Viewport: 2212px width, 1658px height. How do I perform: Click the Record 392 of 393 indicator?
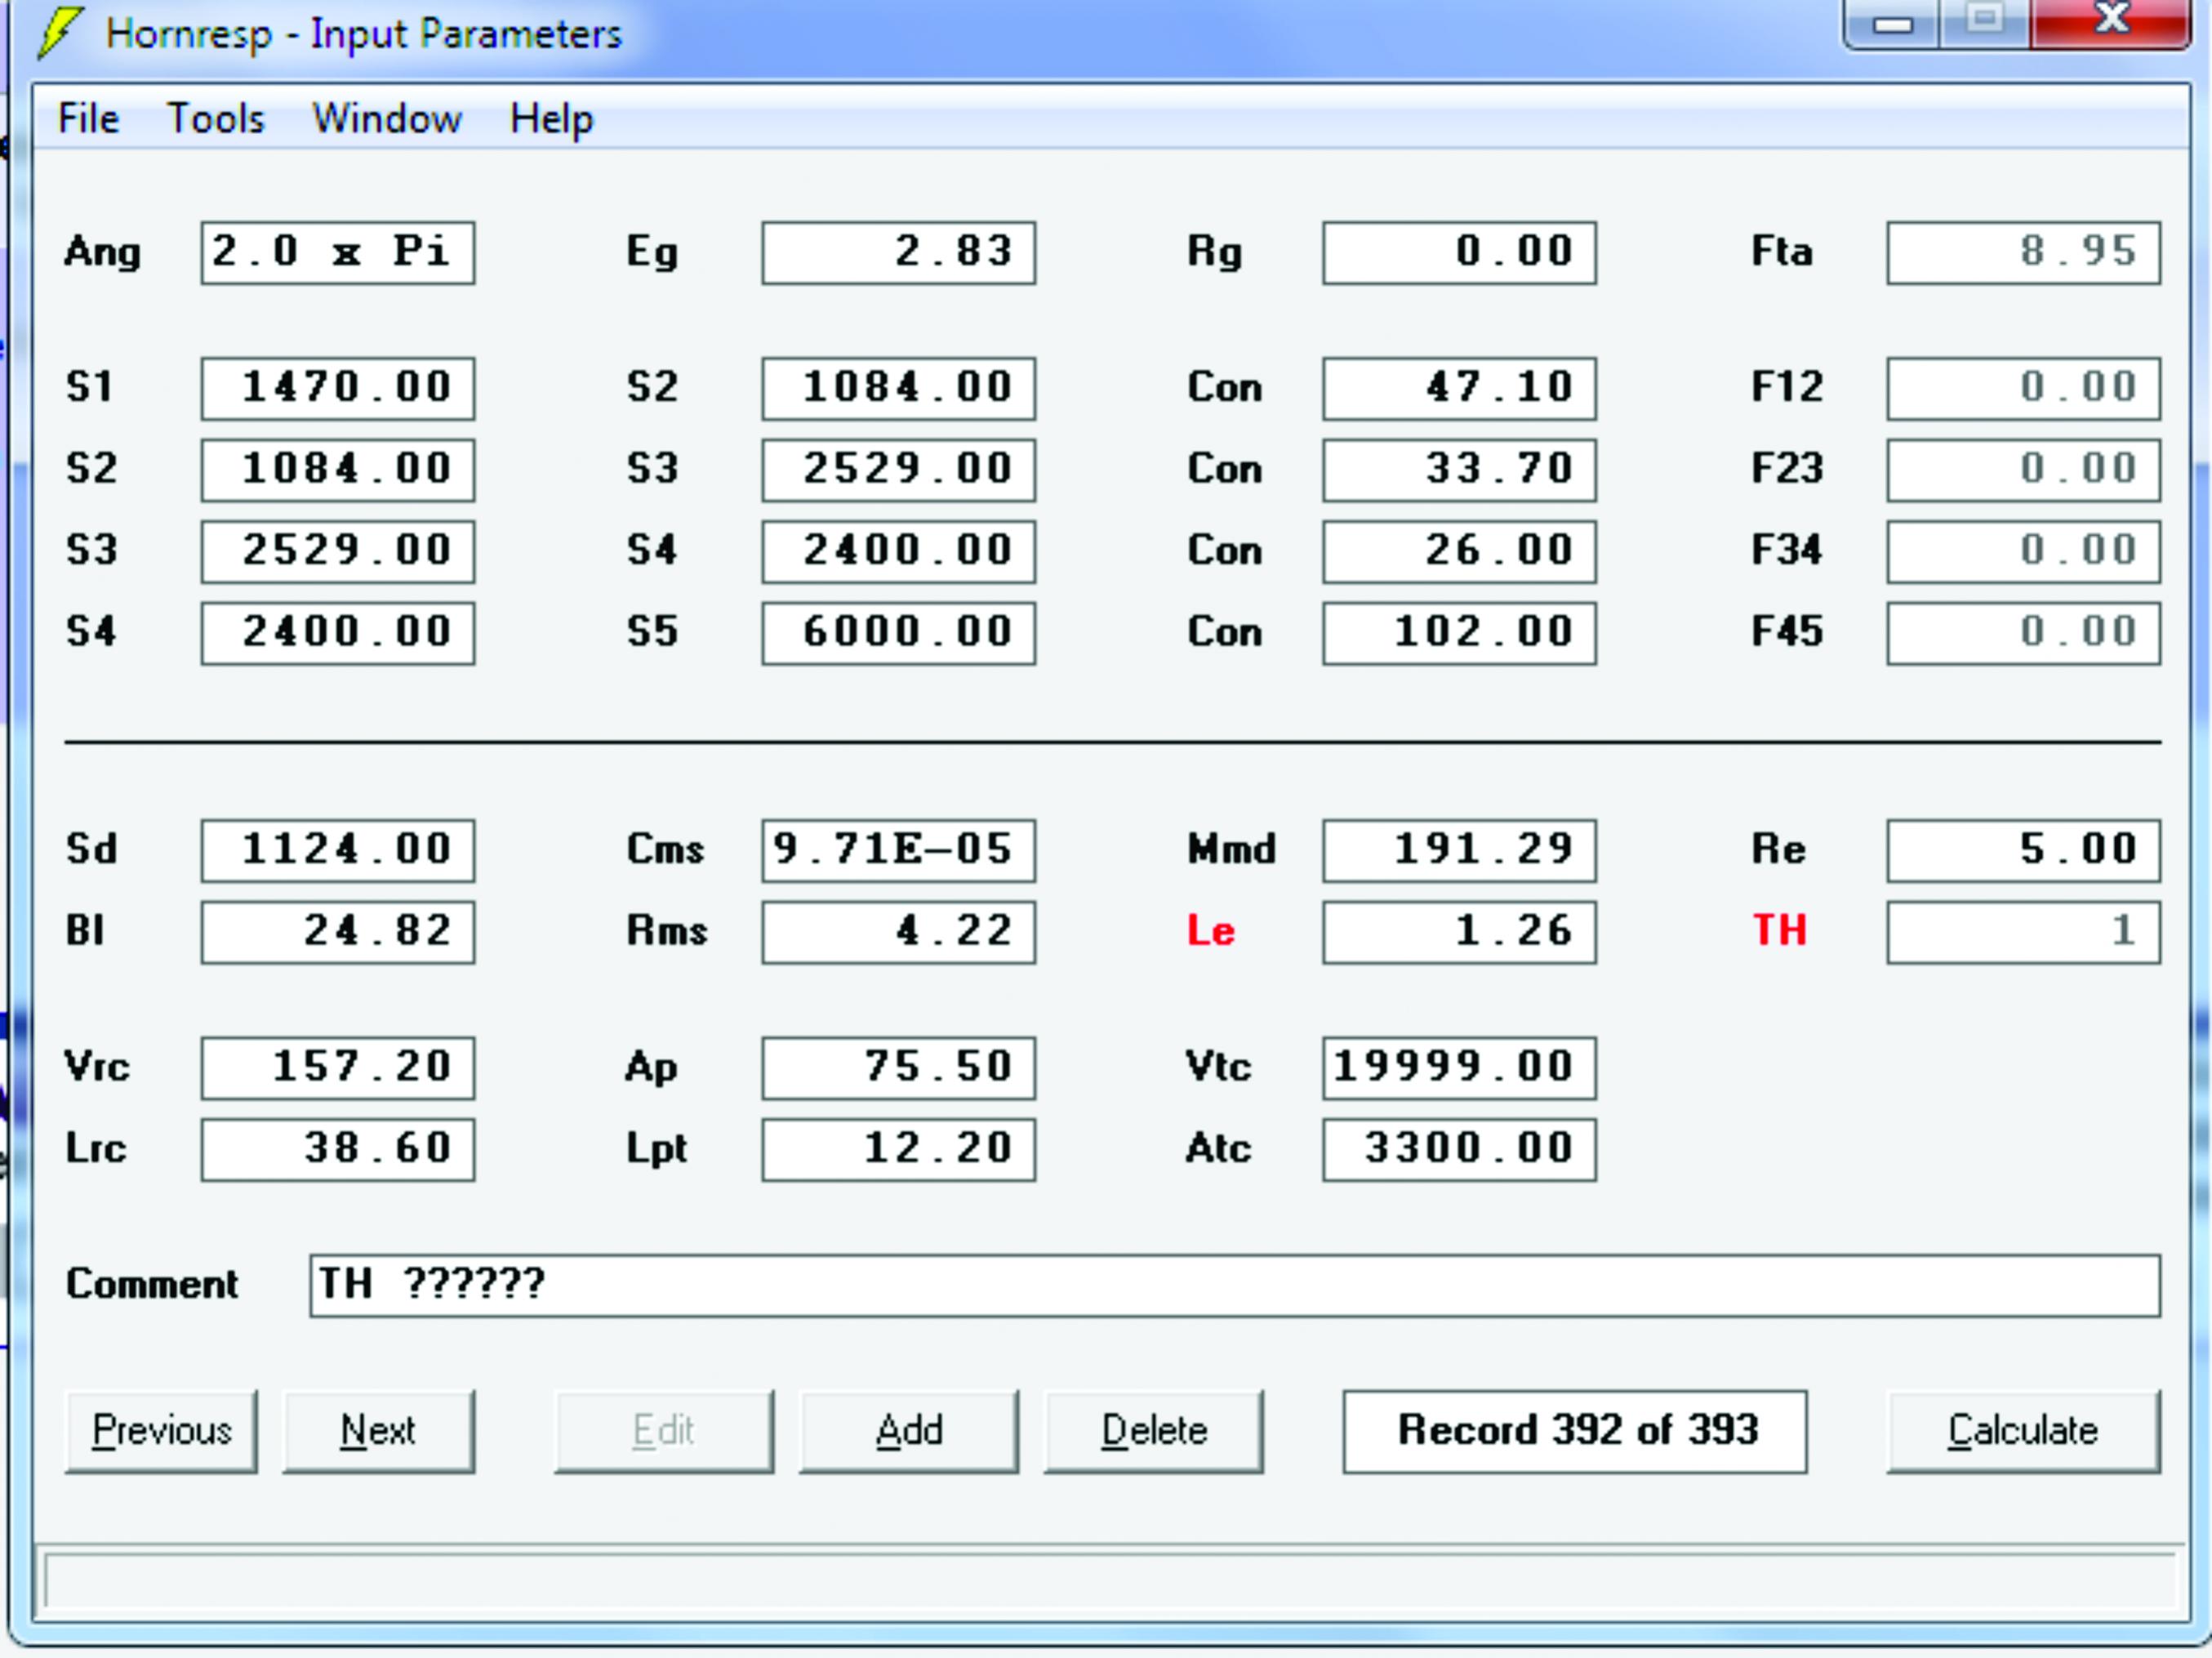1575,1431
